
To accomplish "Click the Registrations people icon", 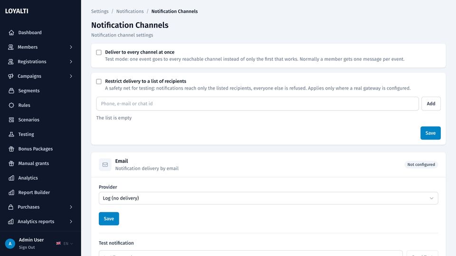I will tap(11, 62).
